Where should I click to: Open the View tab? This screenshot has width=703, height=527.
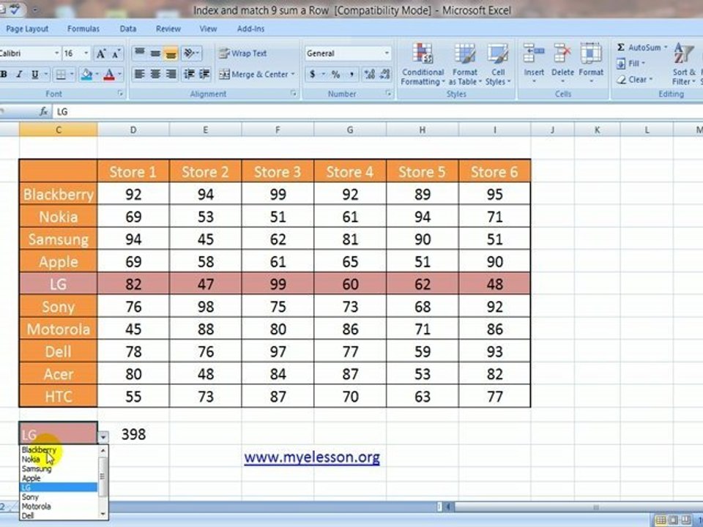[208, 29]
